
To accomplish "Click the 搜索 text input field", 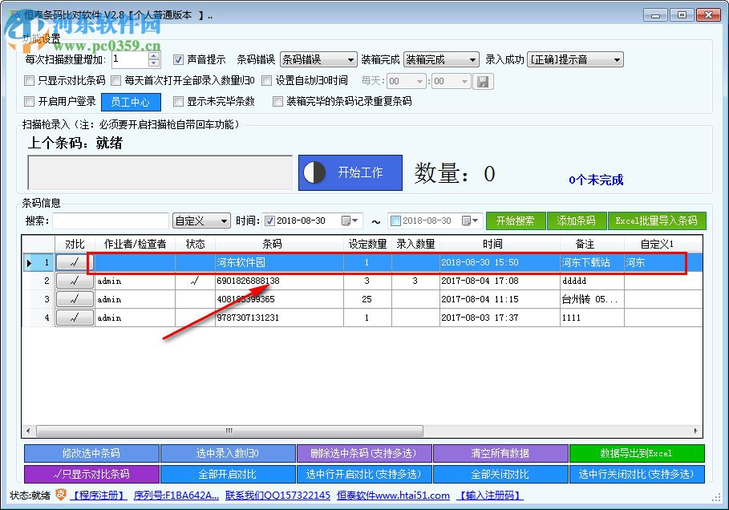I will (x=111, y=221).
